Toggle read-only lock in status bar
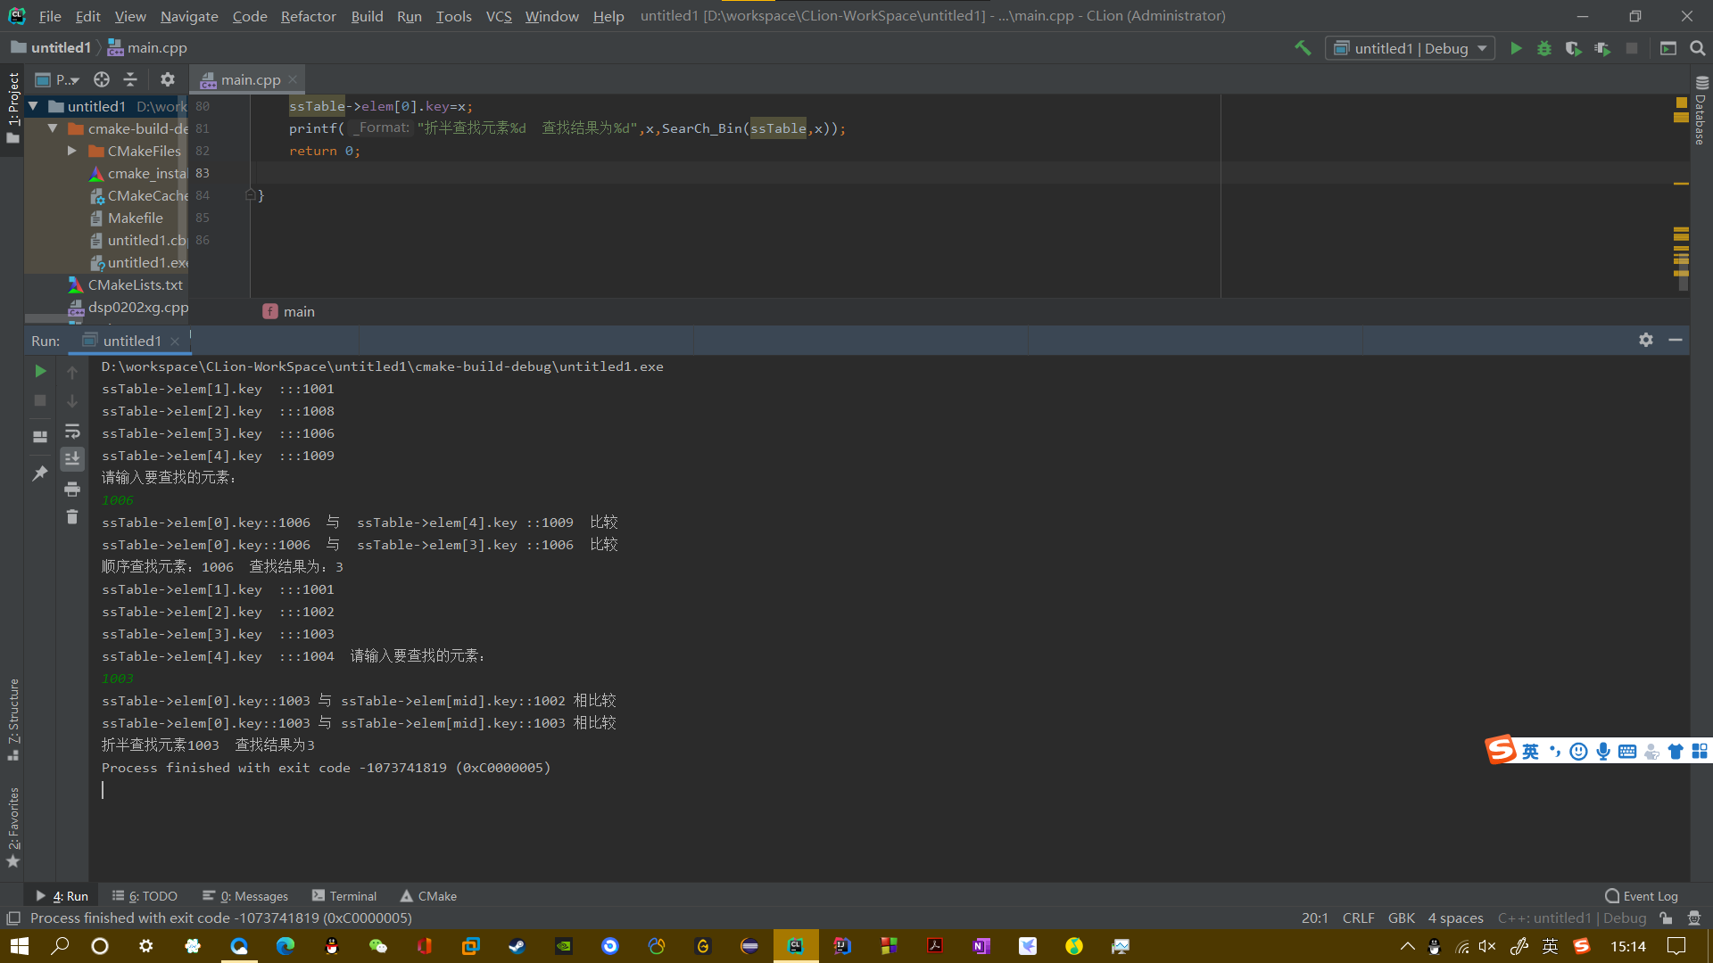The width and height of the screenshot is (1713, 963). pos(1666,918)
